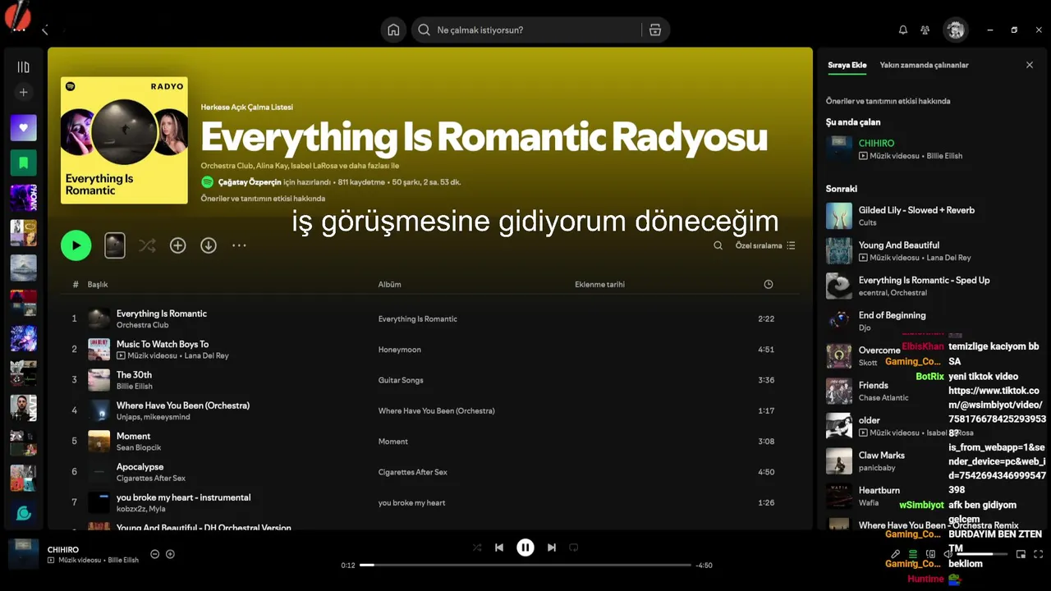
Task: Open the notifications bell
Action: [x=903, y=30]
